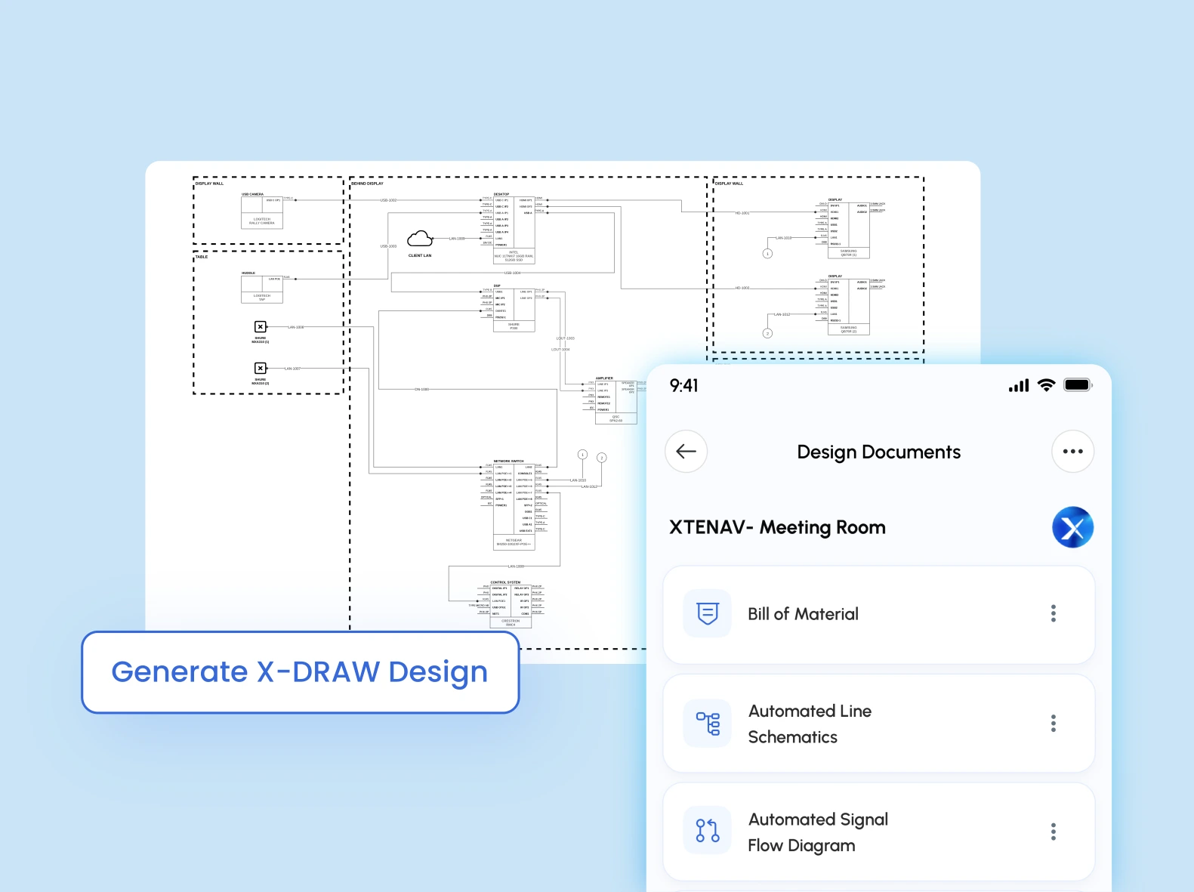Viewport: 1194px width, 892px height.
Task: Tap the cellular signal bars icon
Action: click(x=1019, y=385)
